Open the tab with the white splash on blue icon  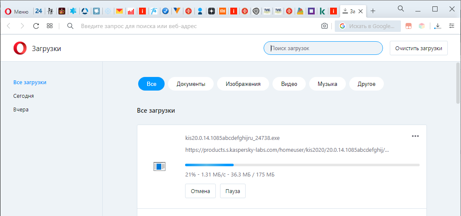(x=96, y=11)
